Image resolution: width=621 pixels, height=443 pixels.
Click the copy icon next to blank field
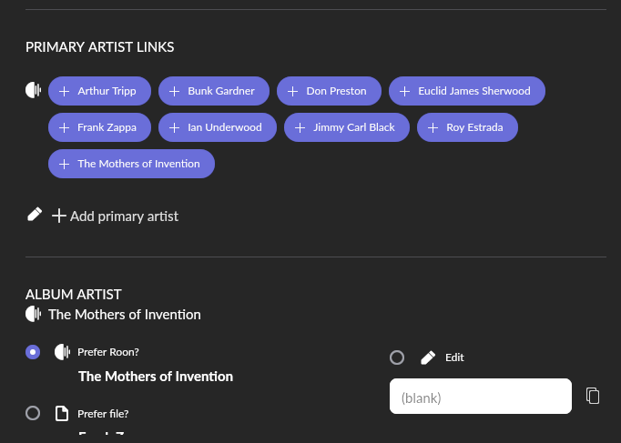(x=593, y=396)
